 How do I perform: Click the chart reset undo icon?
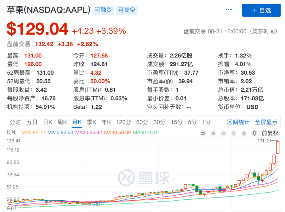coord(203,133)
